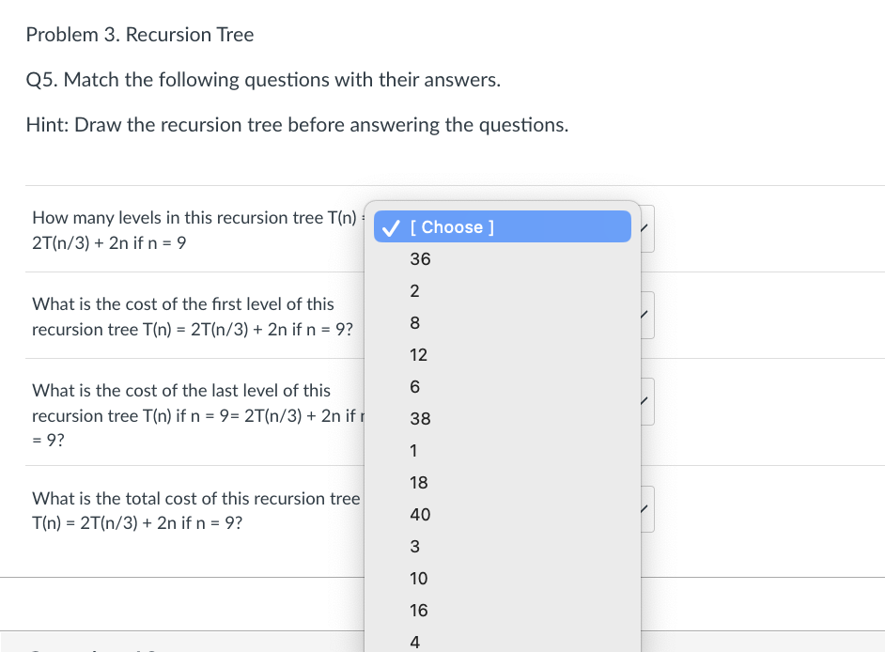The width and height of the screenshot is (885, 652).
Task: Choose 36 from the answer list
Action: (420, 259)
